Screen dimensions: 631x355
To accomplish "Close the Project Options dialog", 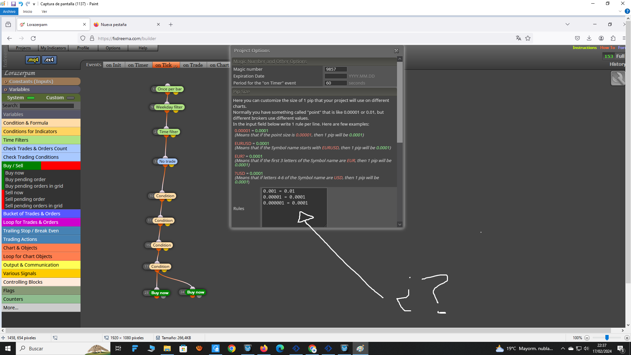I will (396, 51).
